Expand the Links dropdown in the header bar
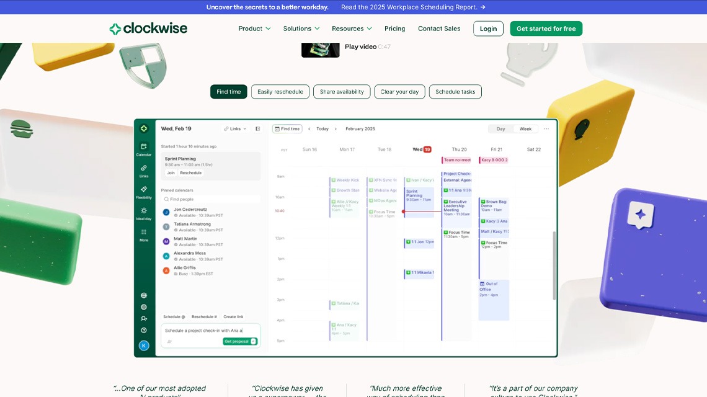This screenshot has width=707, height=397. pos(235,128)
